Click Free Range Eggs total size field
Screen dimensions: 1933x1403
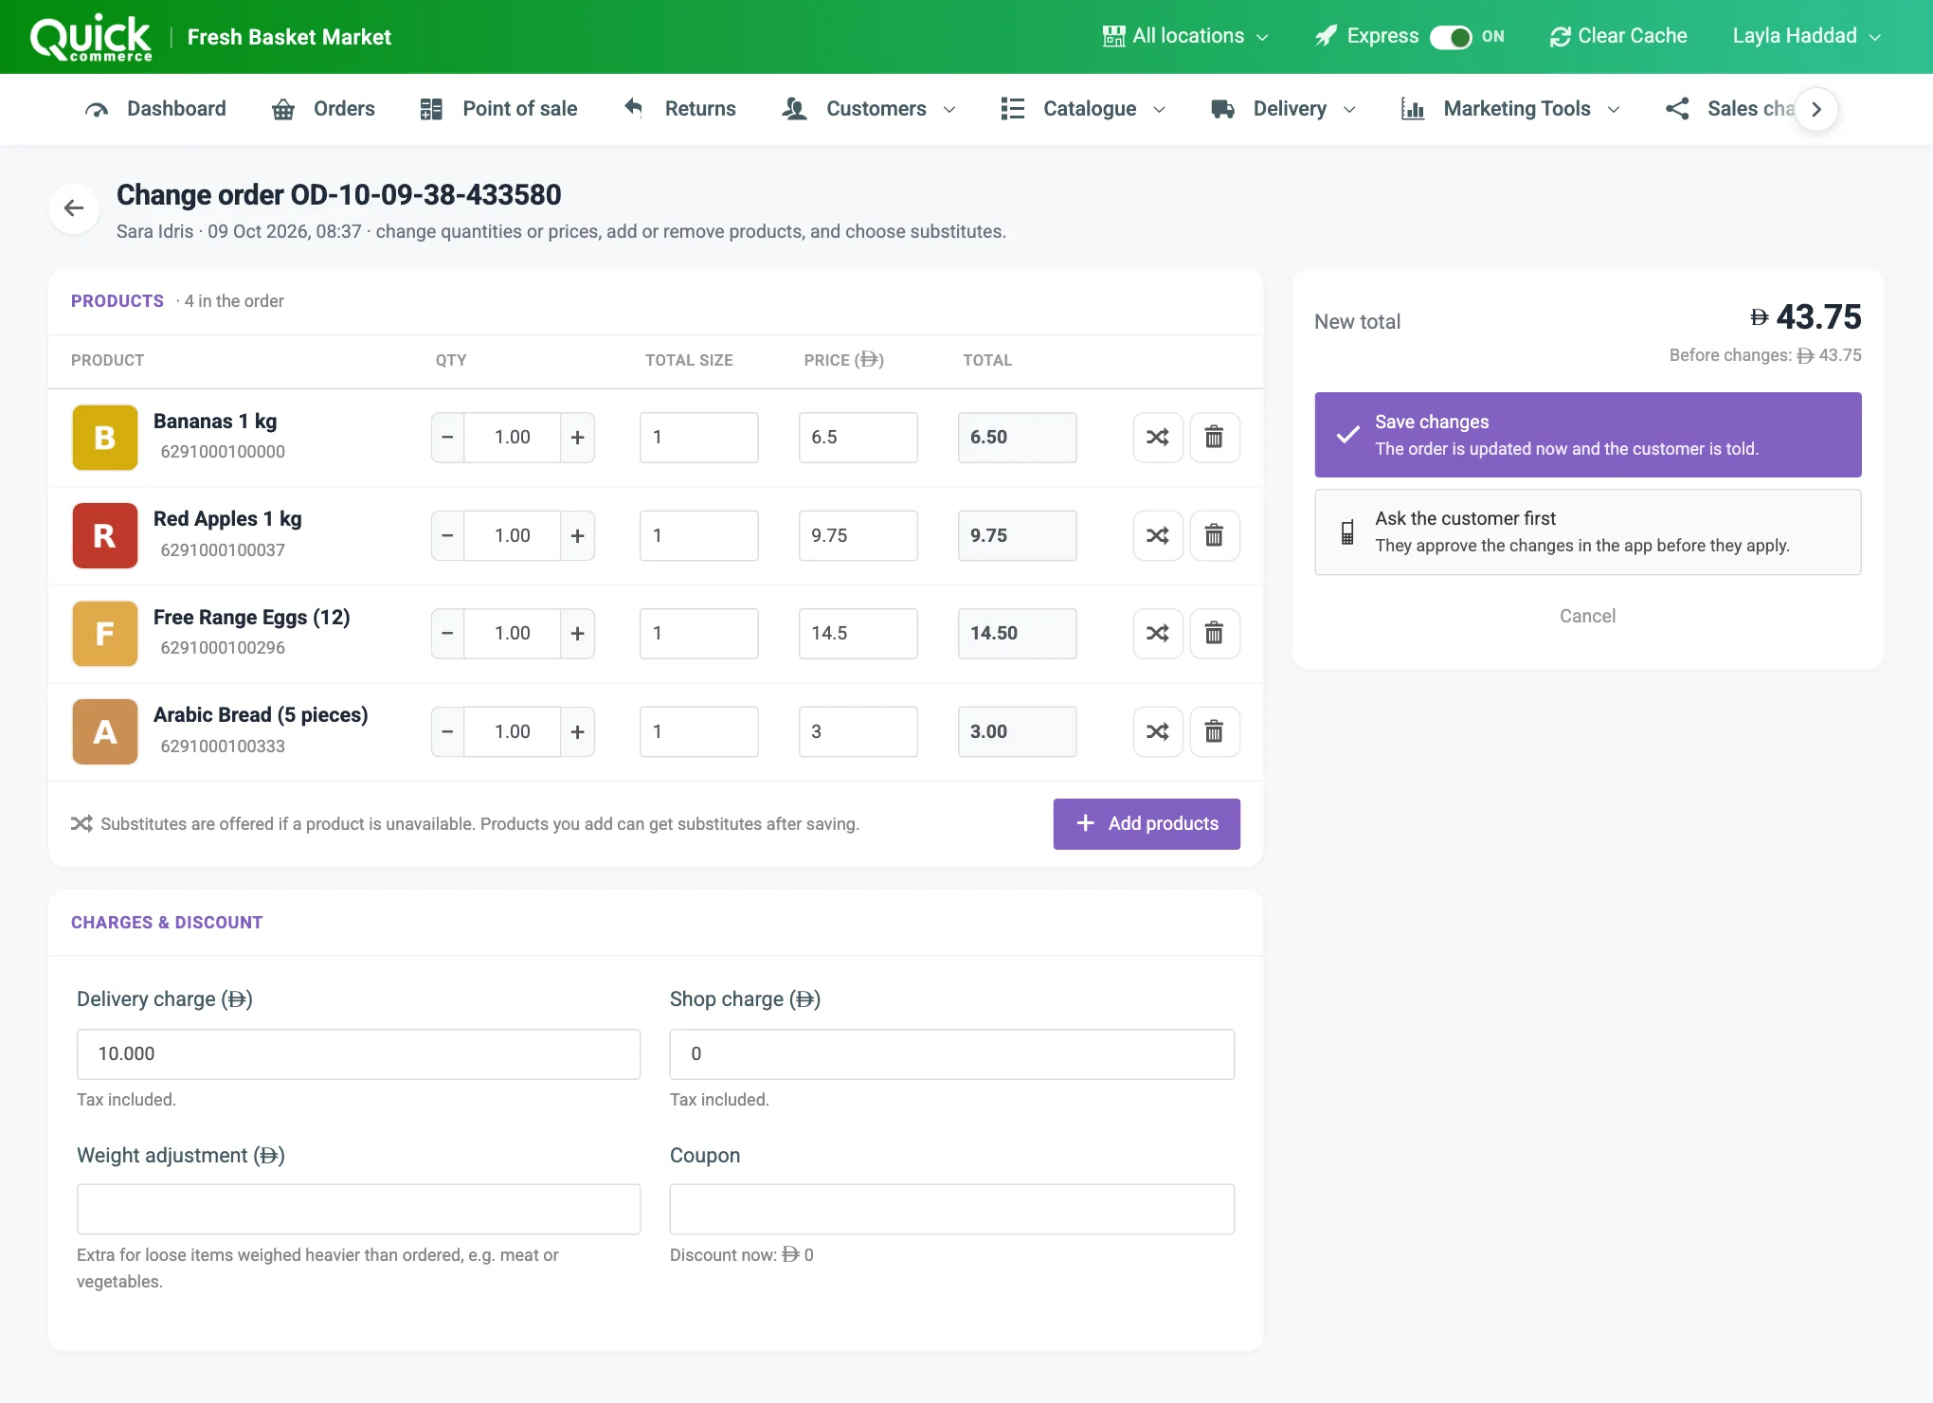(x=699, y=634)
